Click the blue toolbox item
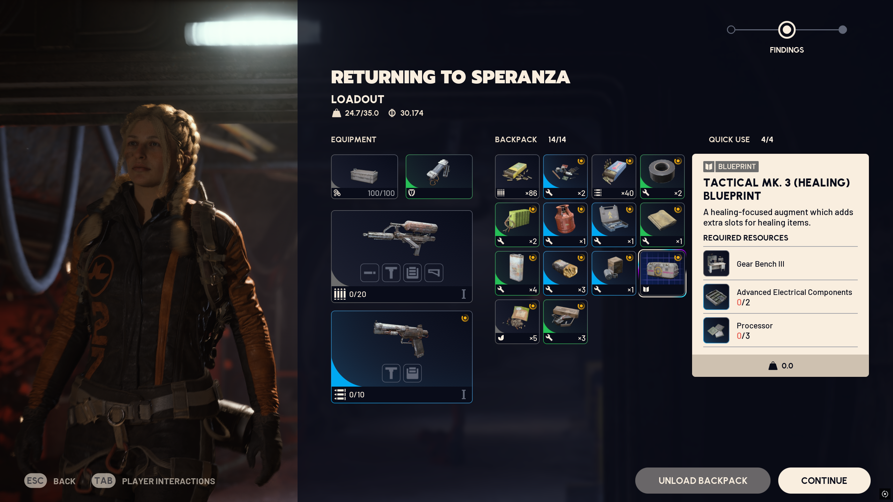 coord(614,225)
